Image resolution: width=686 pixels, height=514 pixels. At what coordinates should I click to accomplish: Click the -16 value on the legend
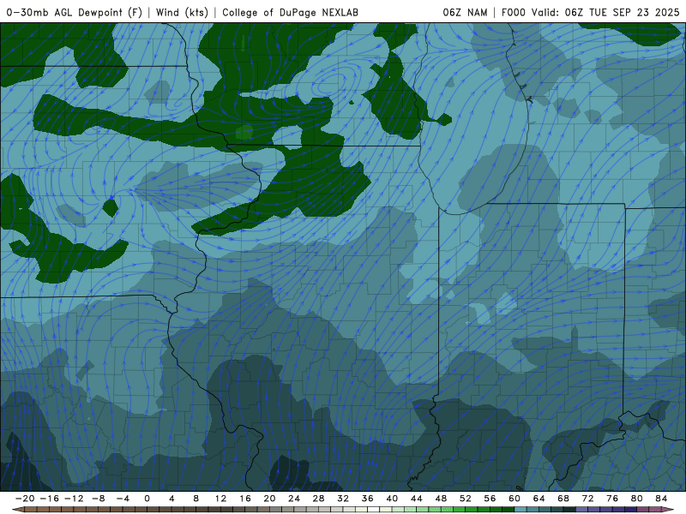pyautogui.click(x=49, y=499)
